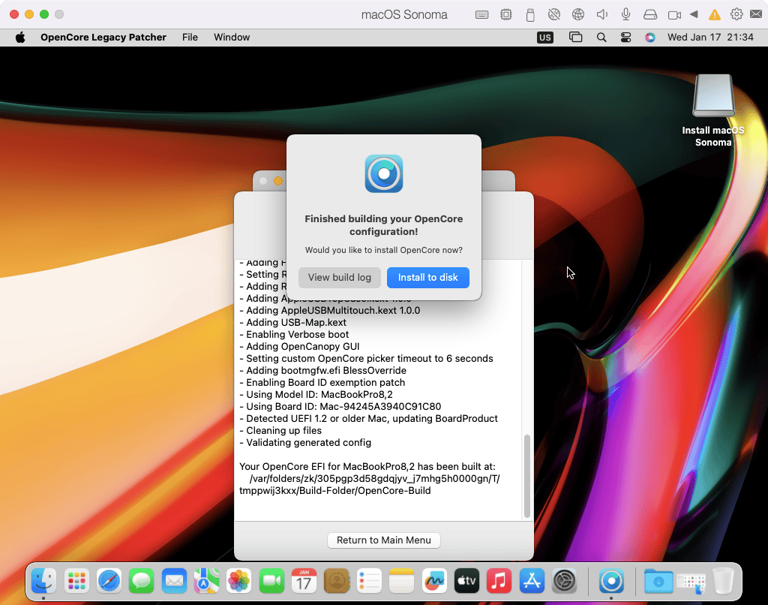Click the yellow warning triangle icon

(715, 14)
